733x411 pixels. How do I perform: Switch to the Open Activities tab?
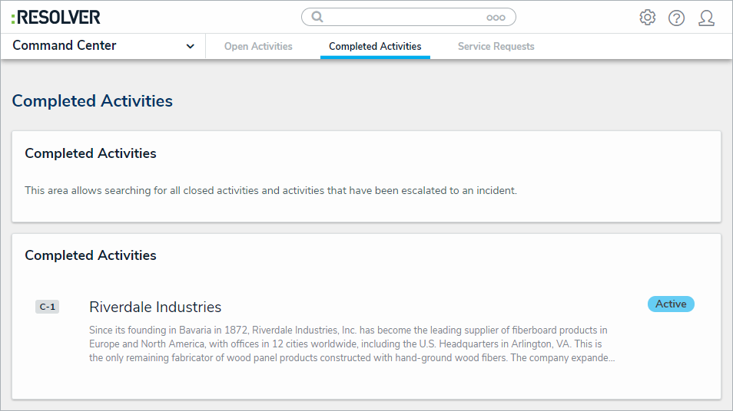click(x=258, y=47)
